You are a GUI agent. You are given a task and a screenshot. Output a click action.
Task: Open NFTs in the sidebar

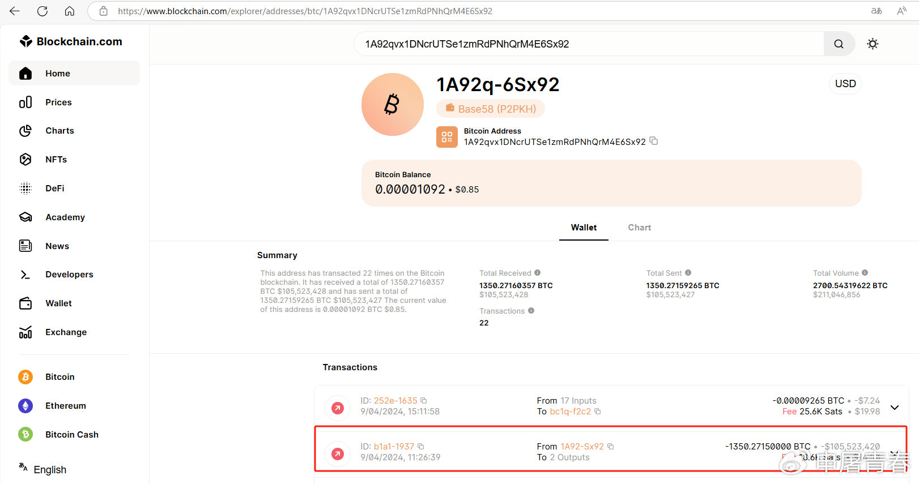click(x=56, y=160)
